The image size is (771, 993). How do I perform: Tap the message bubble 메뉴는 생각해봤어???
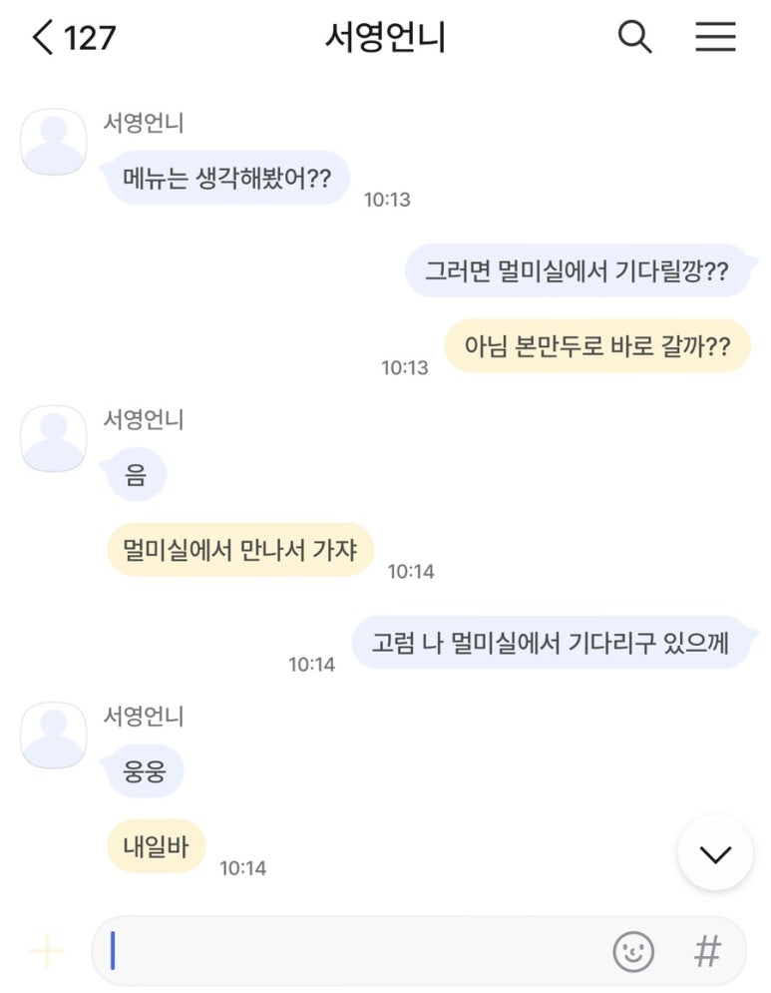point(226,178)
